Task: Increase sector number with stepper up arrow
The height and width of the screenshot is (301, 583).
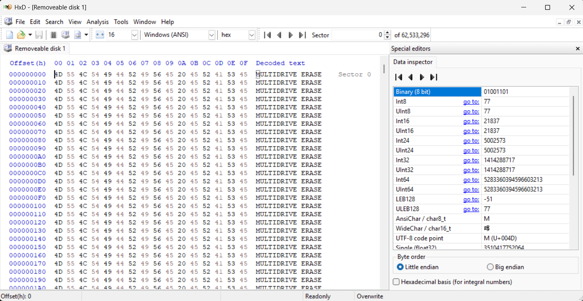Action: [x=387, y=33]
